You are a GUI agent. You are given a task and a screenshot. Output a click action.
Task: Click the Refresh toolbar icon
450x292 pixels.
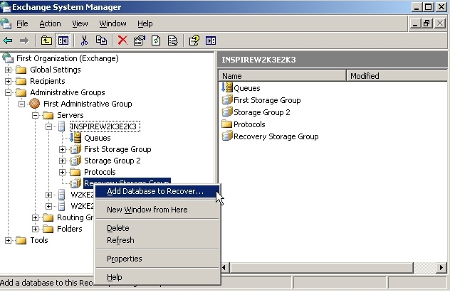tap(156, 40)
